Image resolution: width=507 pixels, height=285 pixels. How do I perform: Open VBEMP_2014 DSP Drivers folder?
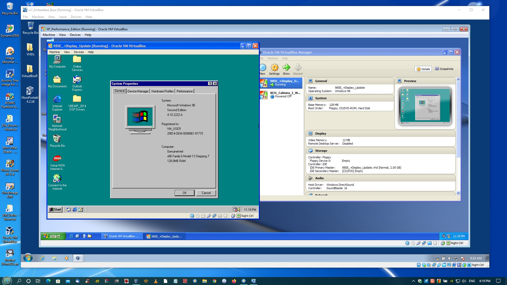(77, 103)
